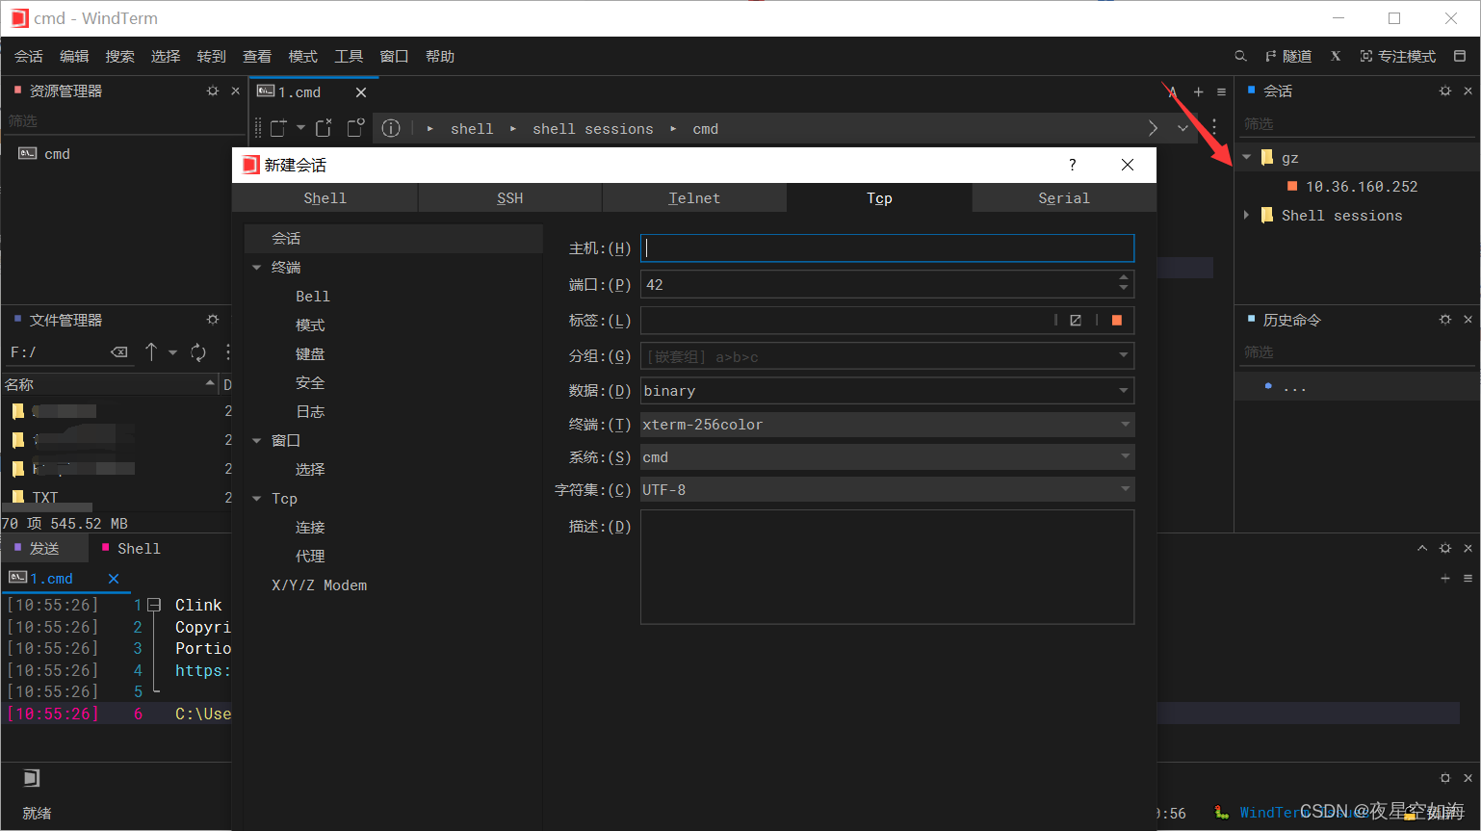This screenshot has width=1481, height=831.
Task: Toggle the layout icon next to 专注模式
Action: pos(1460,57)
